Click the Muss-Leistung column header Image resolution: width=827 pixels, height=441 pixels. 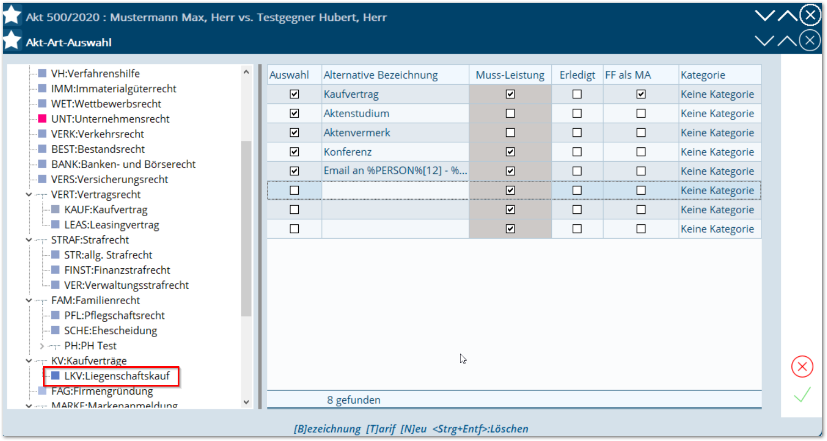pos(510,75)
